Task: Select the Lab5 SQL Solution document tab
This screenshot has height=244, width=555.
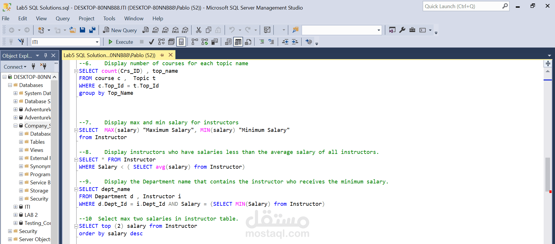Action: point(109,55)
